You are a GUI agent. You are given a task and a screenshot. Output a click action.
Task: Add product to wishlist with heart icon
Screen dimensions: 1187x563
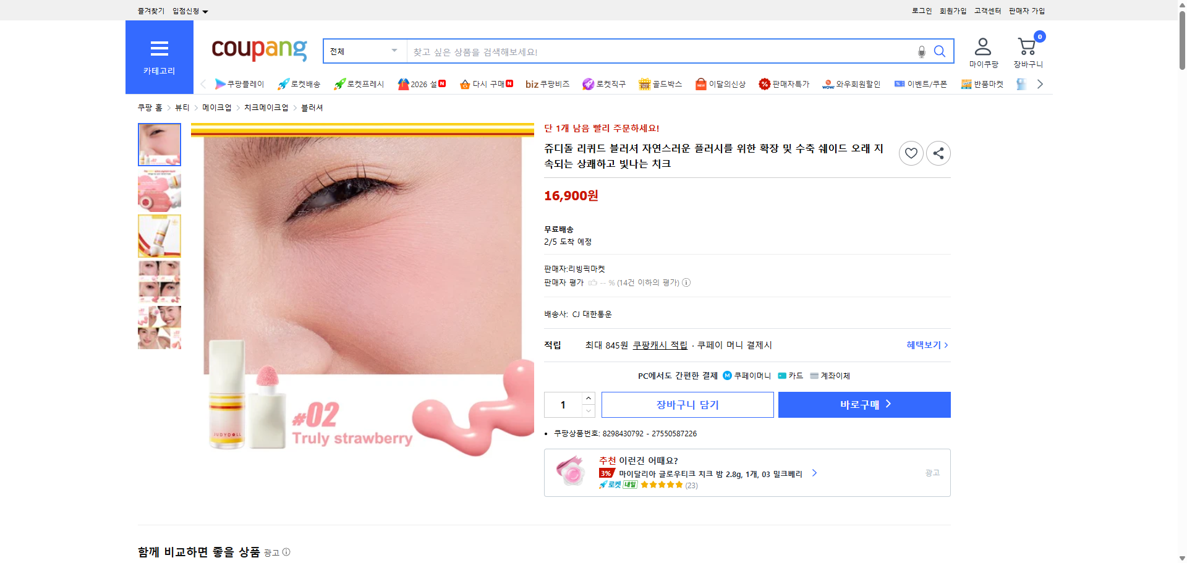(x=911, y=153)
